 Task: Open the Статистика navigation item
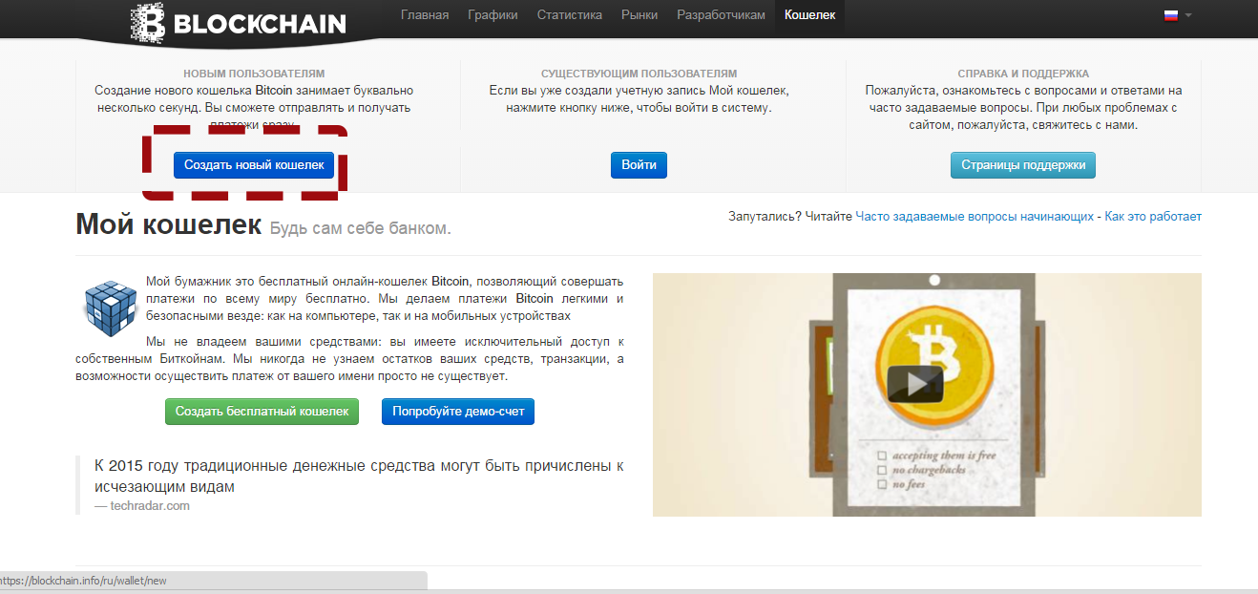coord(570,15)
